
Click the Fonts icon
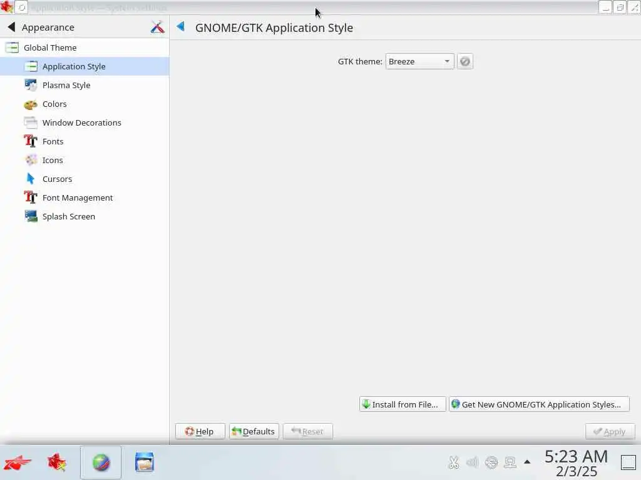[31, 141]
